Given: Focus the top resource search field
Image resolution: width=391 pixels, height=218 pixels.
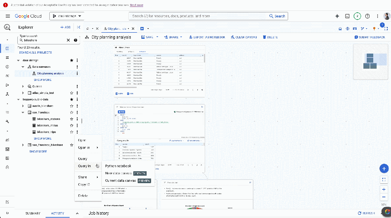Looking at the screenshot, I should coord(198,16).
